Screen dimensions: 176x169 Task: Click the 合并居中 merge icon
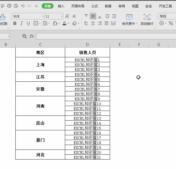click(x=129, y=17)
